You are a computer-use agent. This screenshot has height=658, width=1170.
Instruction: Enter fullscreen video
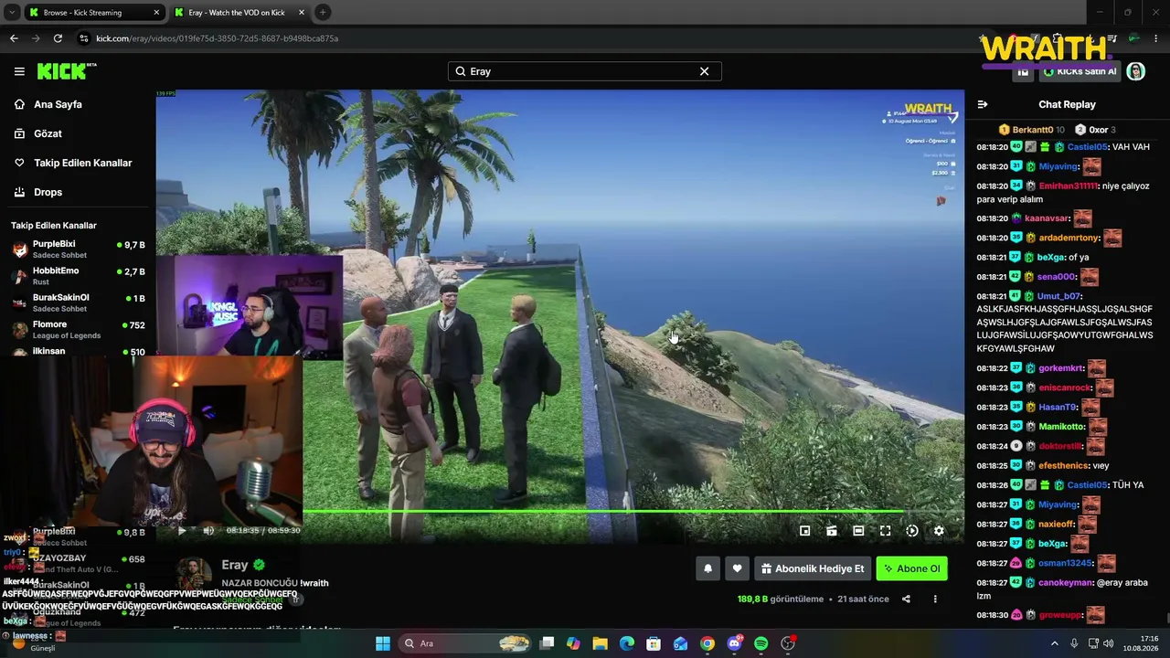885,530
